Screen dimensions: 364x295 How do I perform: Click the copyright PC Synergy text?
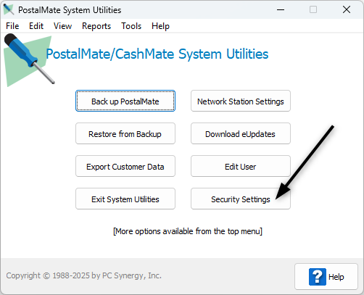pos(84,275)
